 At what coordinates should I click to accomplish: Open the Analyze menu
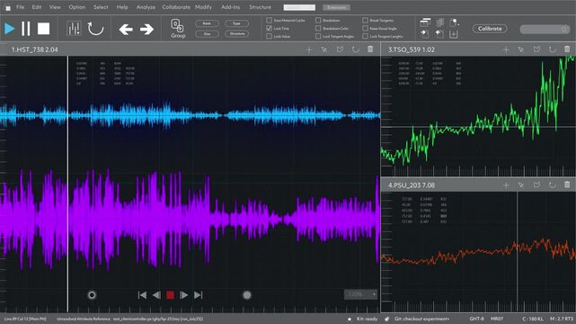click(146, 7)
